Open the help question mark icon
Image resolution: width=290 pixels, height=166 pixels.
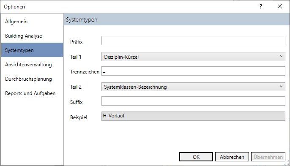click(x=261, y=6)
